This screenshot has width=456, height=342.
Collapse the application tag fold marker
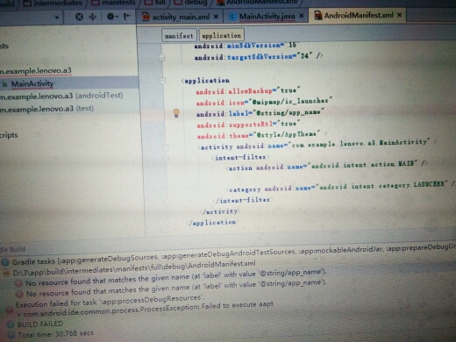coord(163,80)
